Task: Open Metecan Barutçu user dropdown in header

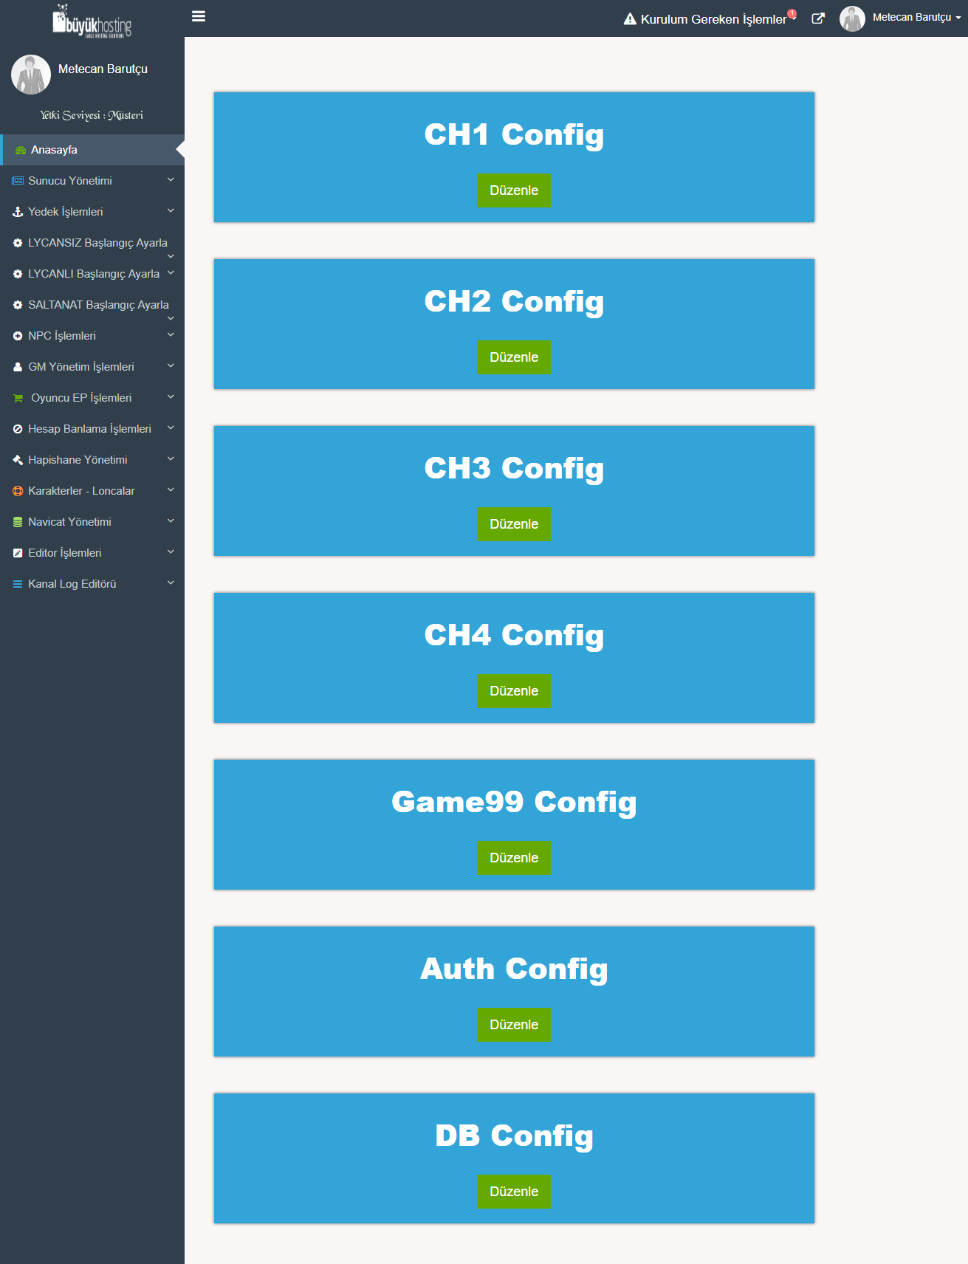Action: pyautogui.click(x=916, y=18)
